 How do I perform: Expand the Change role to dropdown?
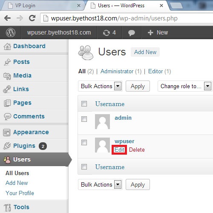[185, 86]
